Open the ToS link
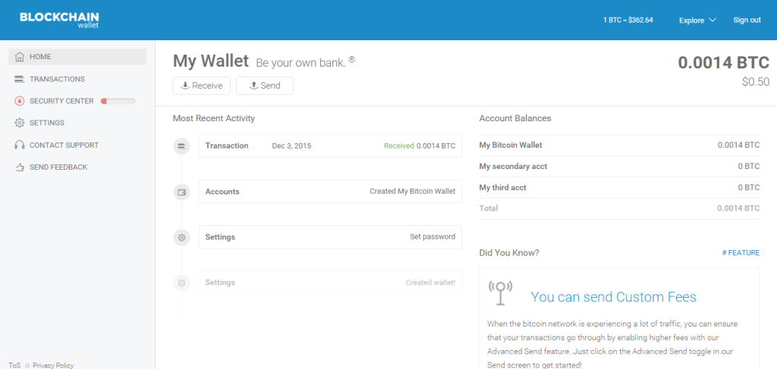The height and width of the screenshot is (369, 777). tap(14, 365)
